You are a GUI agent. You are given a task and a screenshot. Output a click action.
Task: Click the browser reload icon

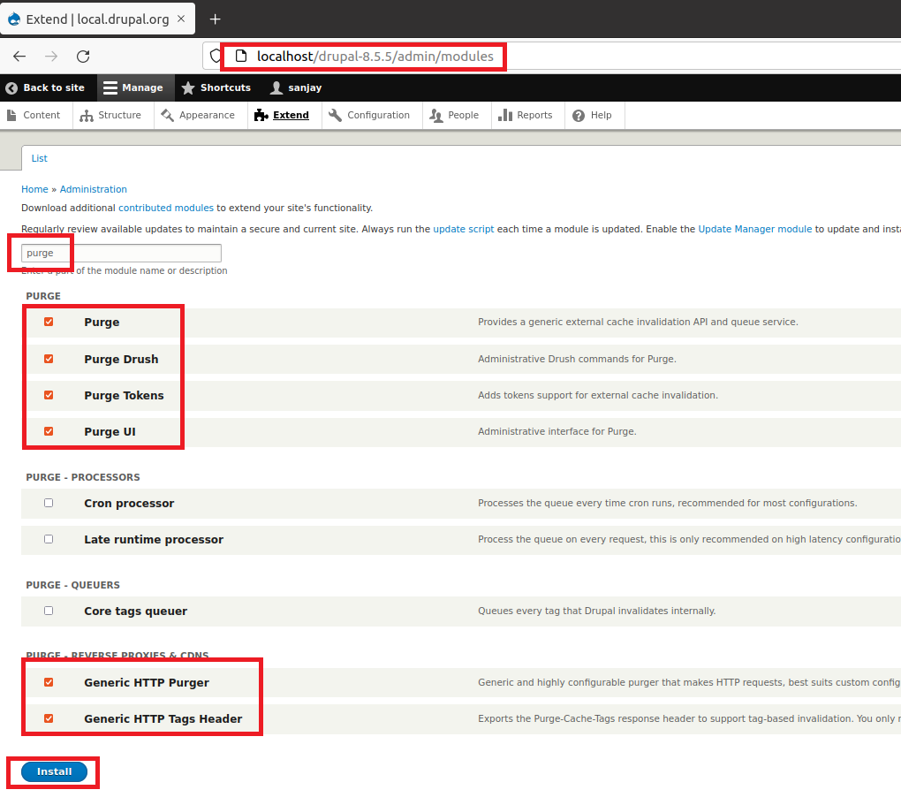click(83, 57)
